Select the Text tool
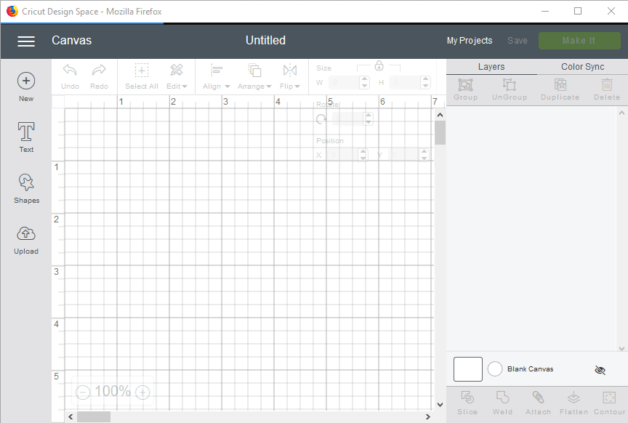Image resolution: width=628 pixels, height=423 pixels. (26, 132)
